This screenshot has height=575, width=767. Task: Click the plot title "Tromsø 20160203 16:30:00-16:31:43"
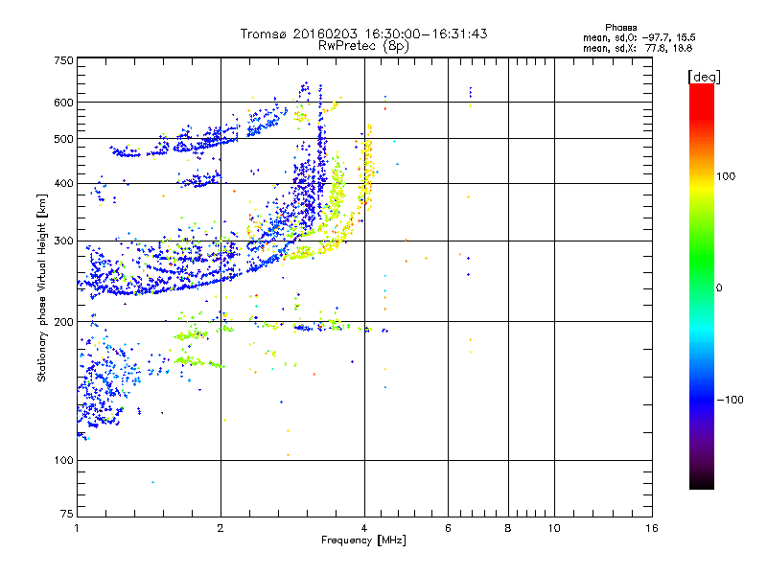pyautogui.click(x=363, y=34)
